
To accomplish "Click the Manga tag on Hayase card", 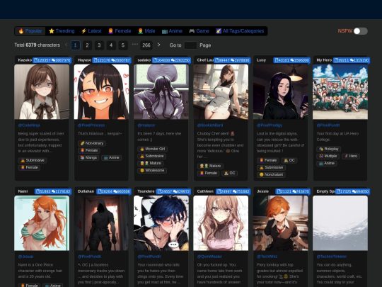I will click(x=88, y=157).
